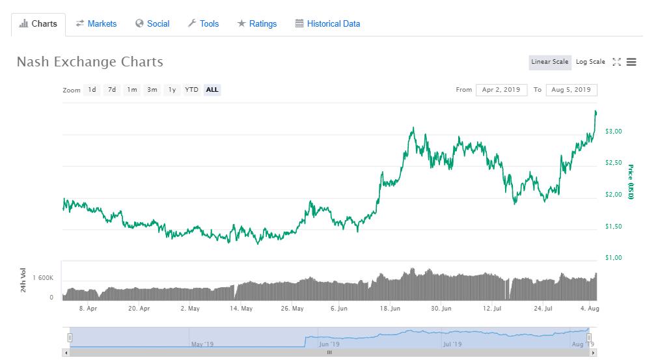Click the $1.00 price axis label
Image resolution: width=645 pixels, height=362 pixels.
point(613,258)
